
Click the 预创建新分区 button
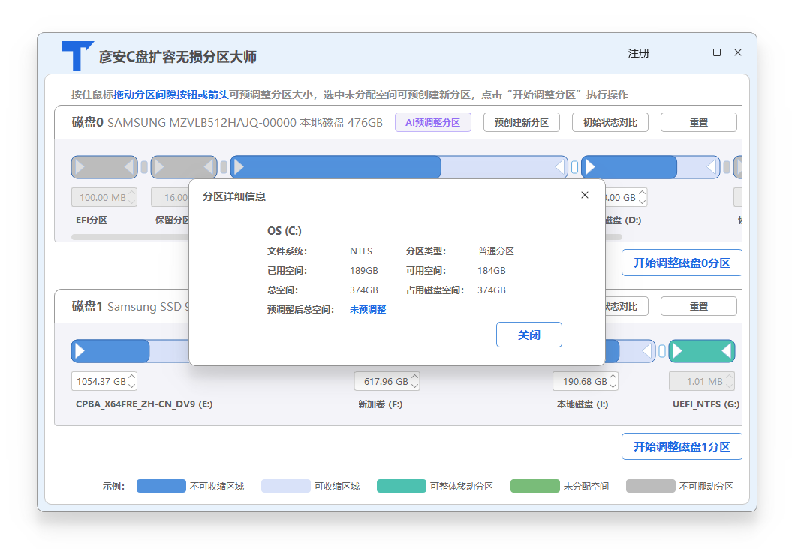pos(521,122)
